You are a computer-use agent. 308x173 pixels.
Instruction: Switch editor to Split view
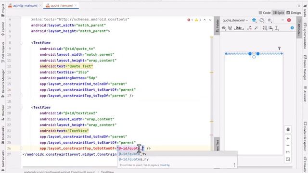pos(279,13)
